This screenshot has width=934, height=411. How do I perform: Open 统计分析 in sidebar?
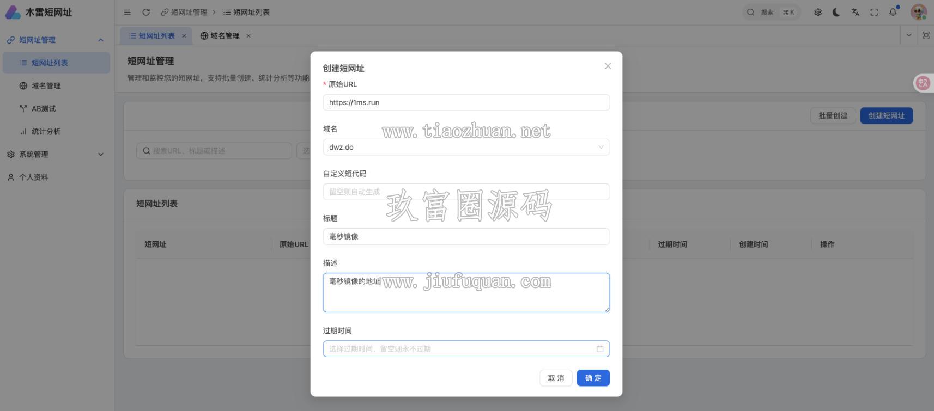click(56, 131)
